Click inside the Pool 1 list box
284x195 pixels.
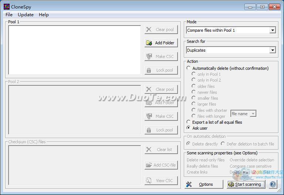click(74, 50)
